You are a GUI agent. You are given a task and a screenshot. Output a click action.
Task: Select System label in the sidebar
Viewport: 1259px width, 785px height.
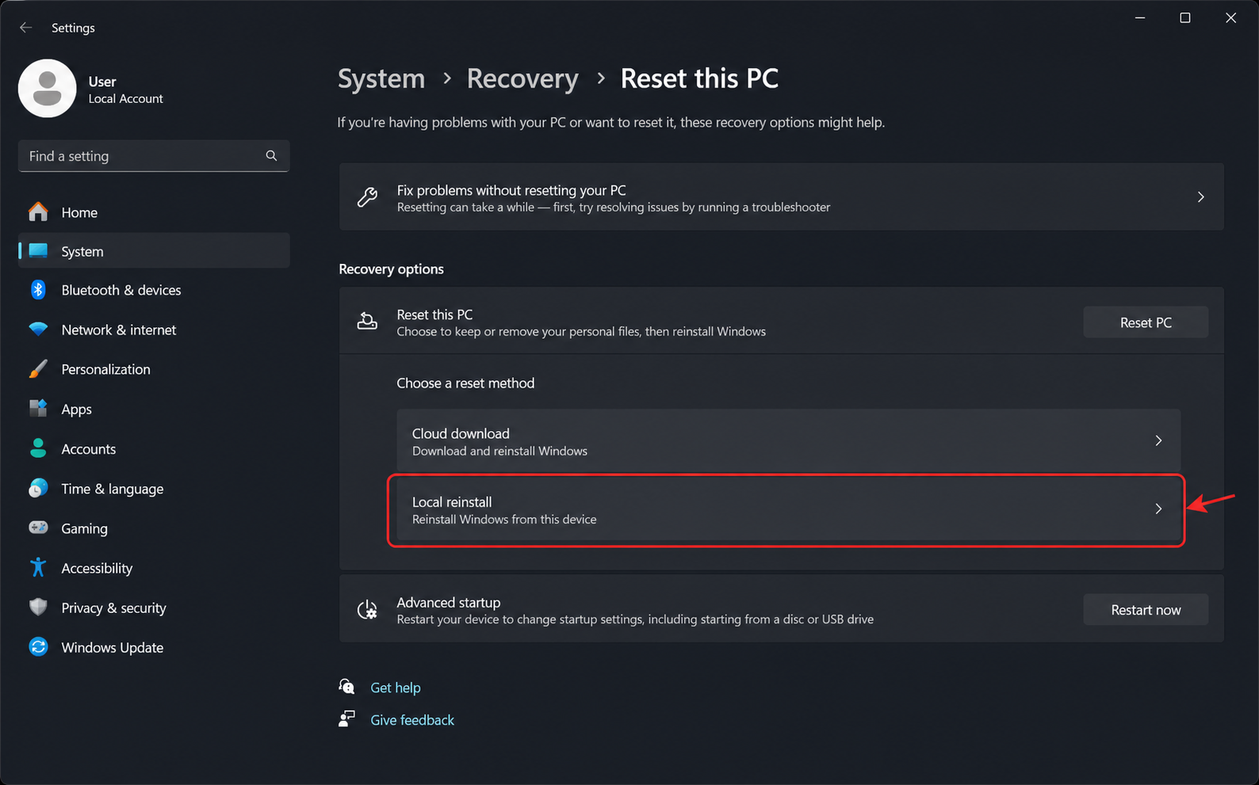(82, 251)
